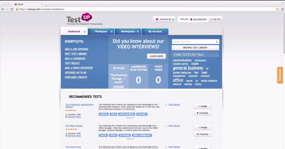Click Upgrade My Plan shortcut
Screen dimensions: 285x149
tap(75, 73)
